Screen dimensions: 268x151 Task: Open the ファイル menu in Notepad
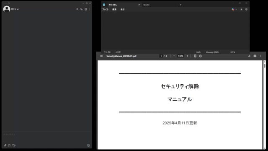(105, 9)
